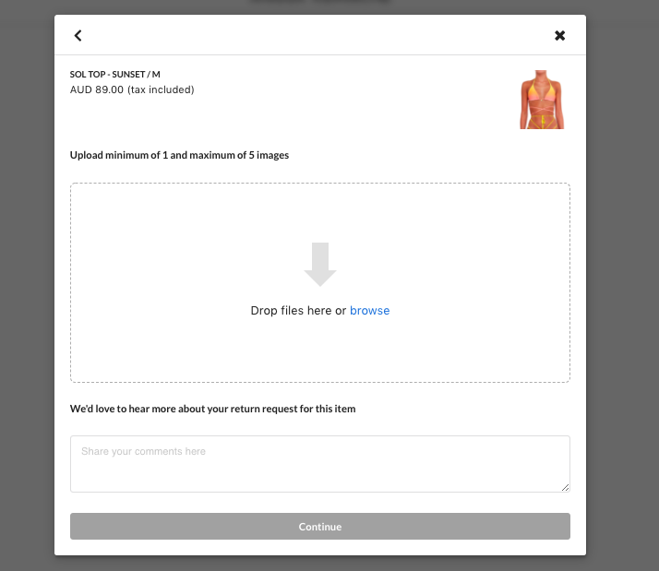
Task: Click the browse link to choose files
Action: [x=370, y=311]
